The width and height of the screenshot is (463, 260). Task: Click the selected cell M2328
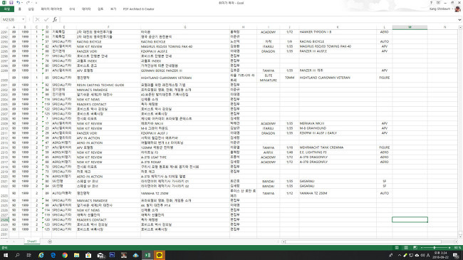tap(410, 219)
